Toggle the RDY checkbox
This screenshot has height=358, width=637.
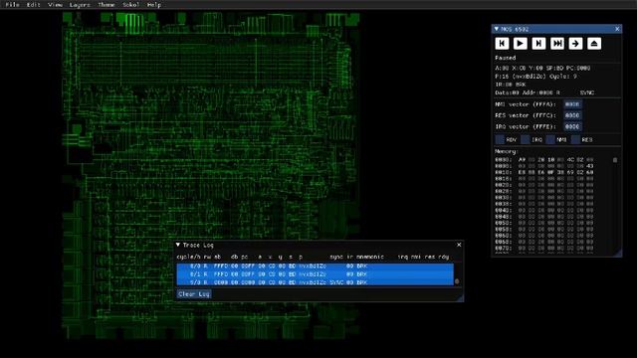tap(500, 139)
